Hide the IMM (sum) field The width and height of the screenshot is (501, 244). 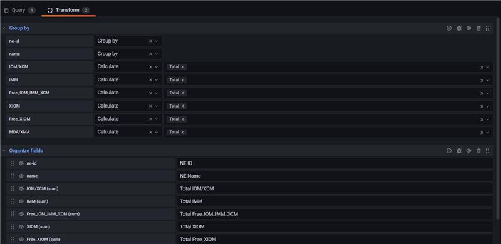pyautogui.click(x=21, y=201)
